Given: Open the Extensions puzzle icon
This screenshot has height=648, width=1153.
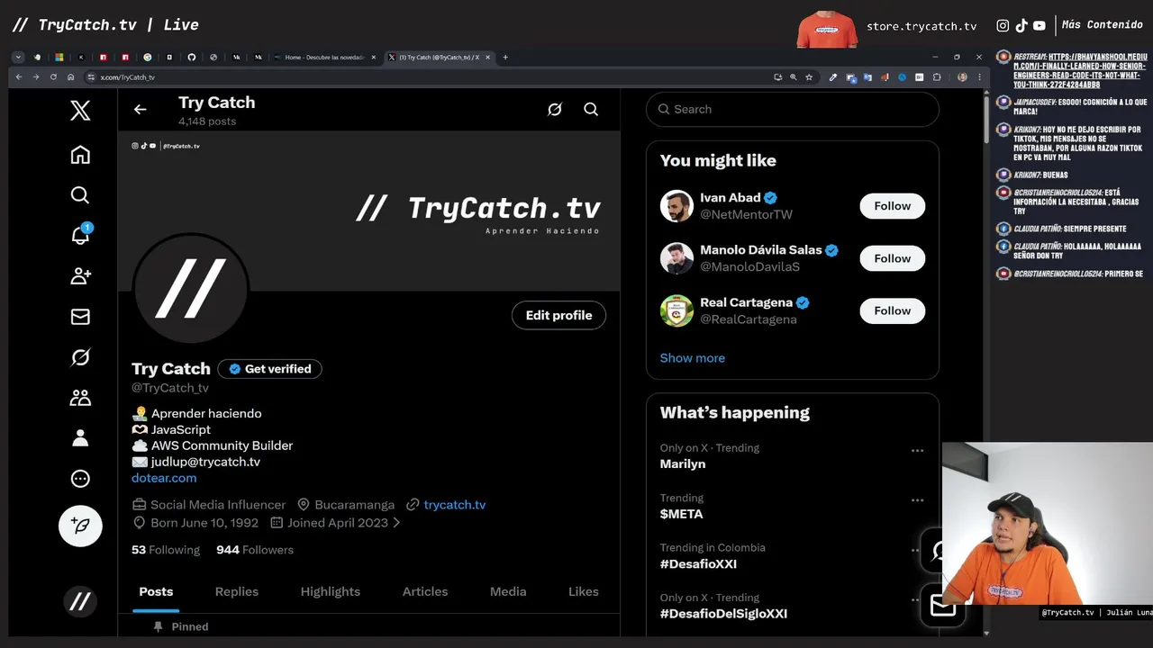Looking at the screenshot, I should 937,77.
